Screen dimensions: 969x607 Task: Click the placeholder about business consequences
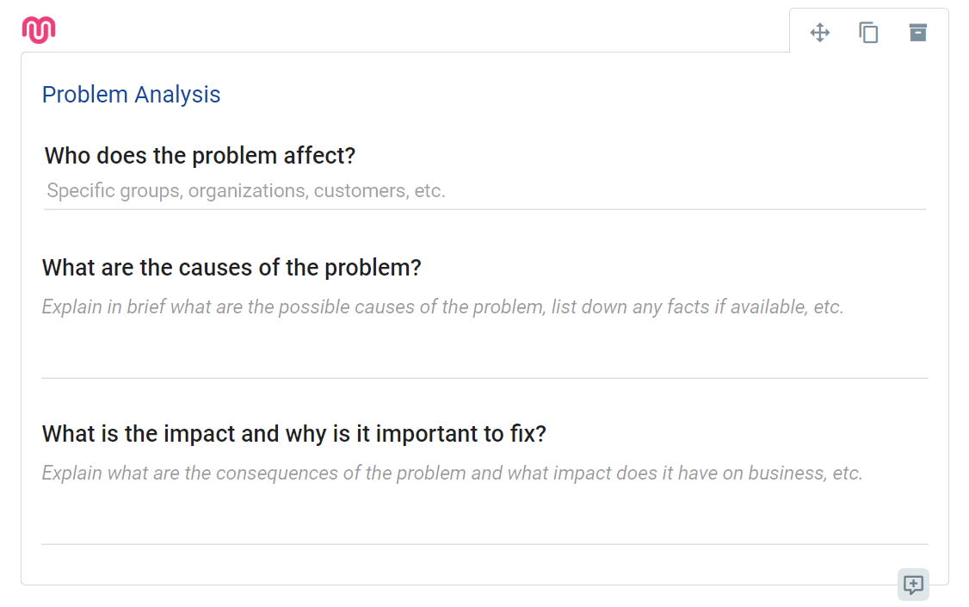450,473
